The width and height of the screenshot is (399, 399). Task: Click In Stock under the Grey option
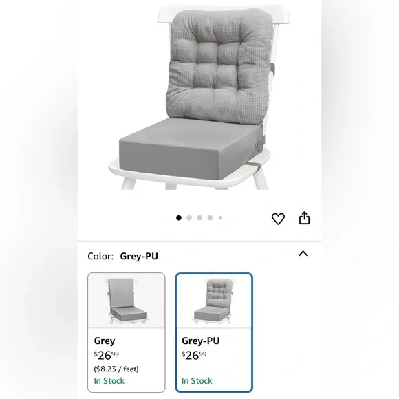109,381
